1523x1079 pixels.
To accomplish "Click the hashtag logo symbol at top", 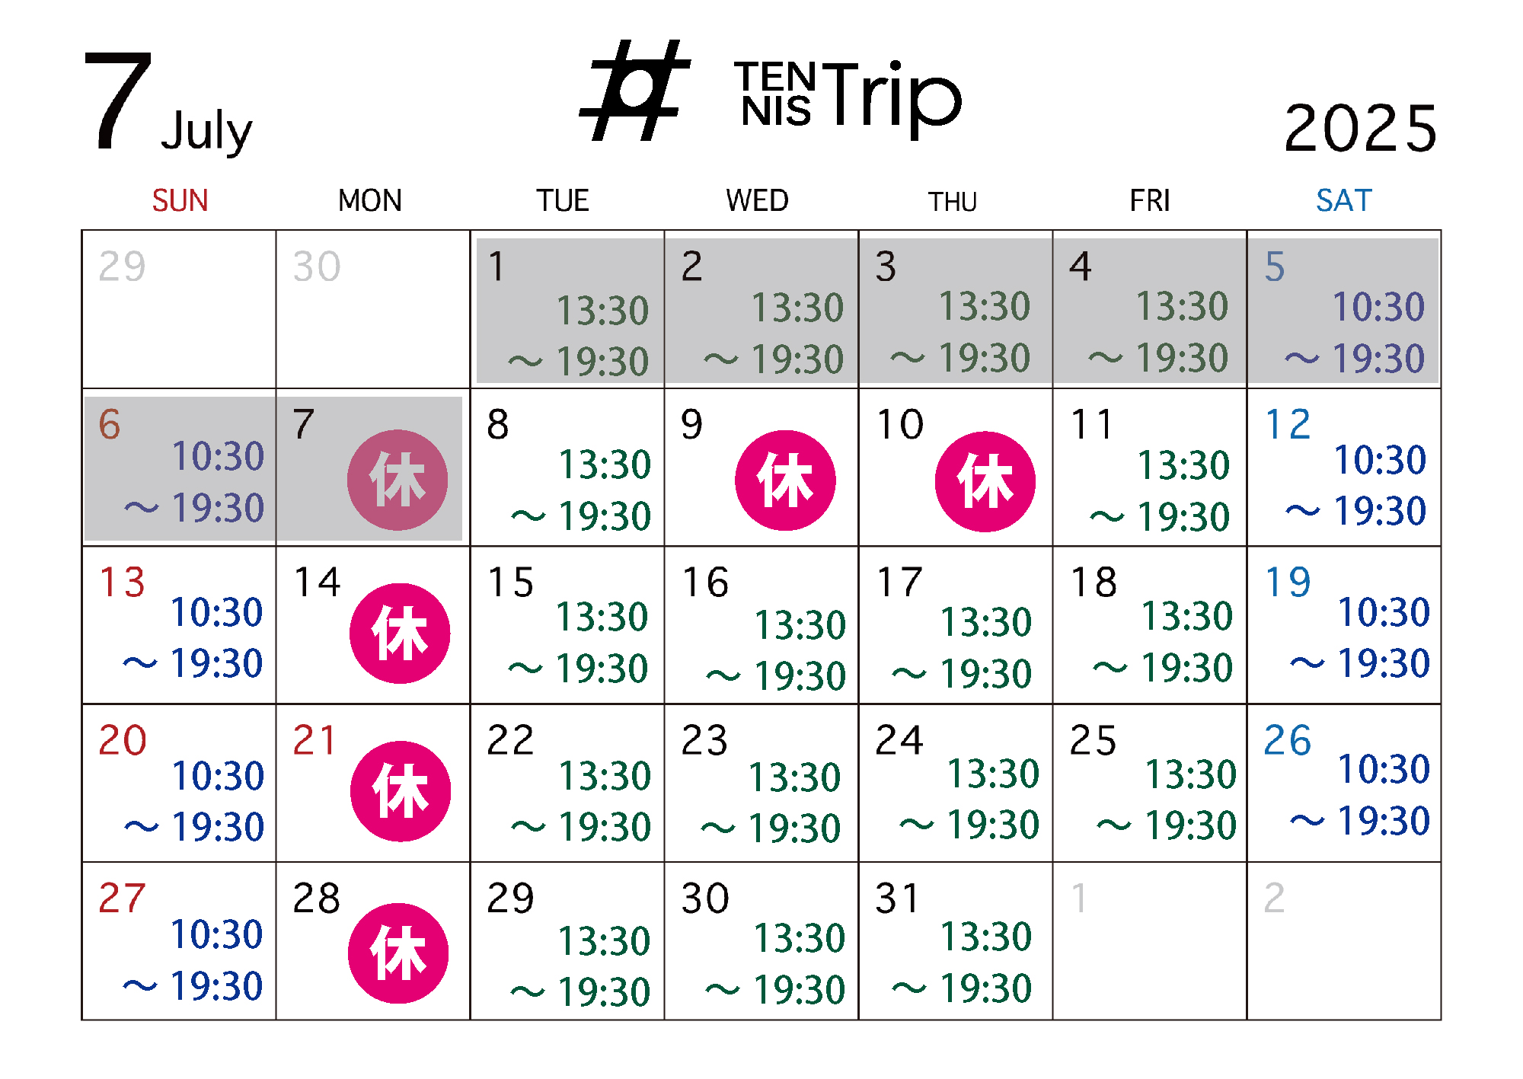I will (636, 91).
